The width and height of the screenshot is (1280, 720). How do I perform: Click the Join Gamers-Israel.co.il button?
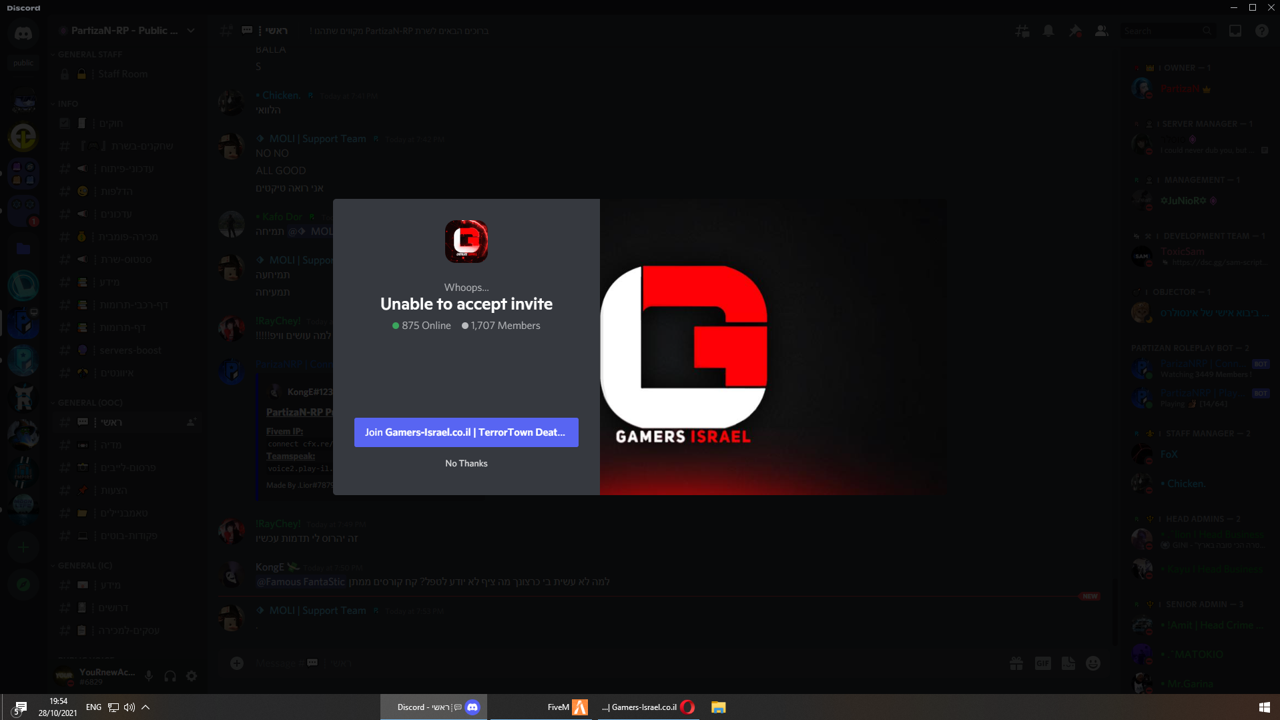[466, 432]
